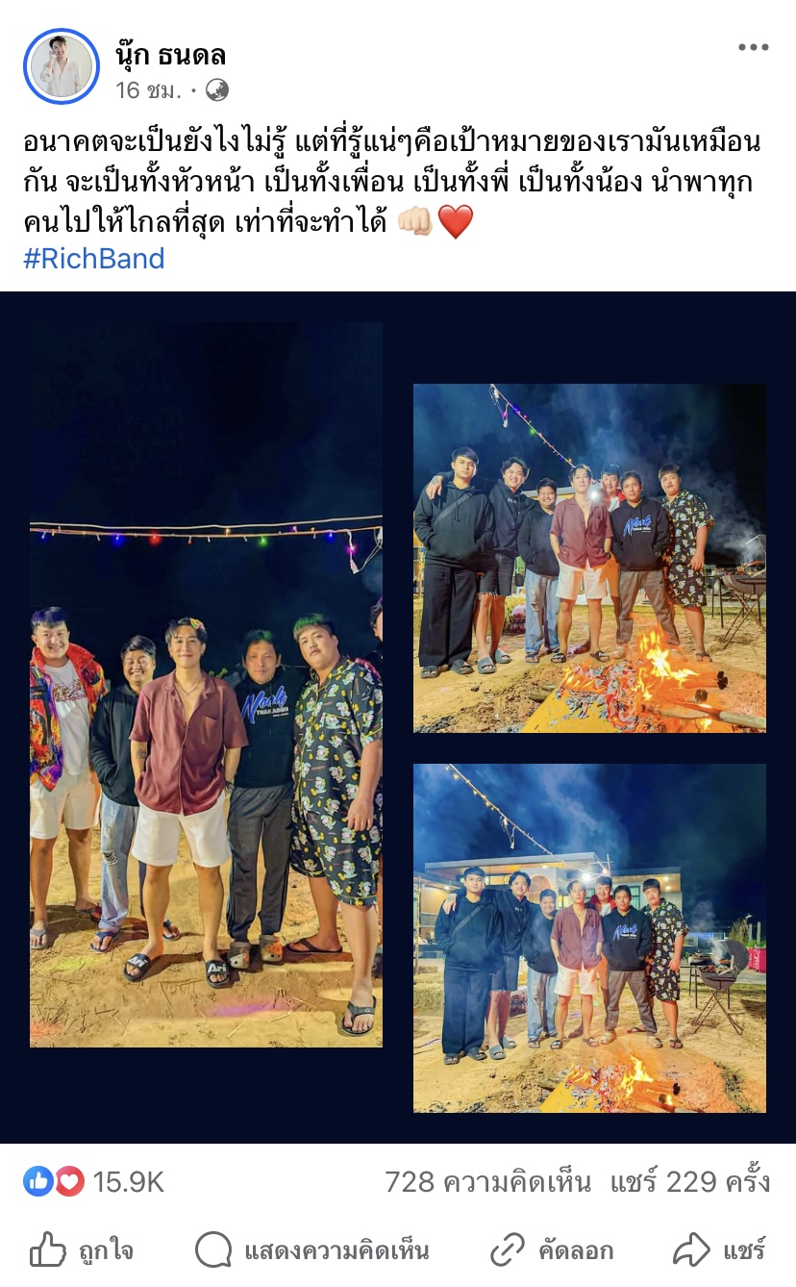Screen dimensions: 796x1287
Task: Open the 728 comments count
Action: click(487, 1182)
